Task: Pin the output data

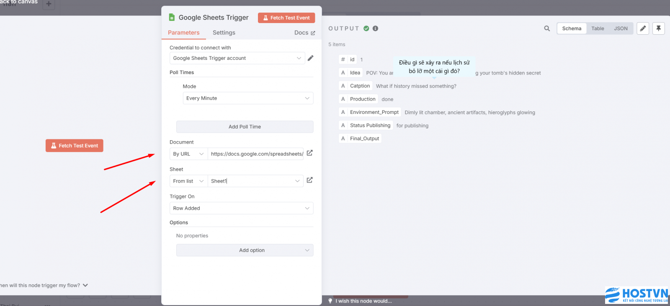Action: click(x=658, y=28)
